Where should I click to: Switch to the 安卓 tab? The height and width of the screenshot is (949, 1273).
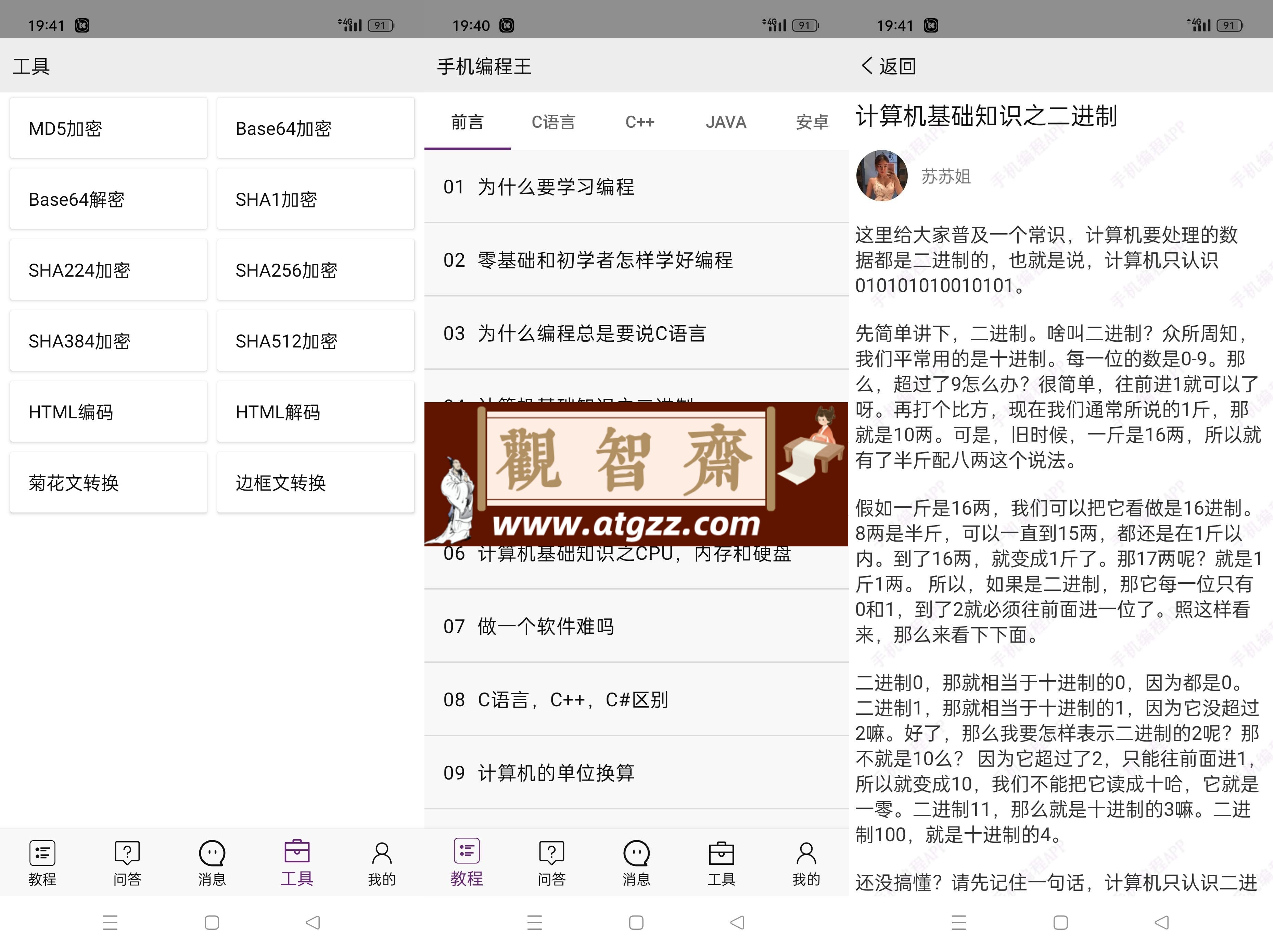click(x=812, y=122)
